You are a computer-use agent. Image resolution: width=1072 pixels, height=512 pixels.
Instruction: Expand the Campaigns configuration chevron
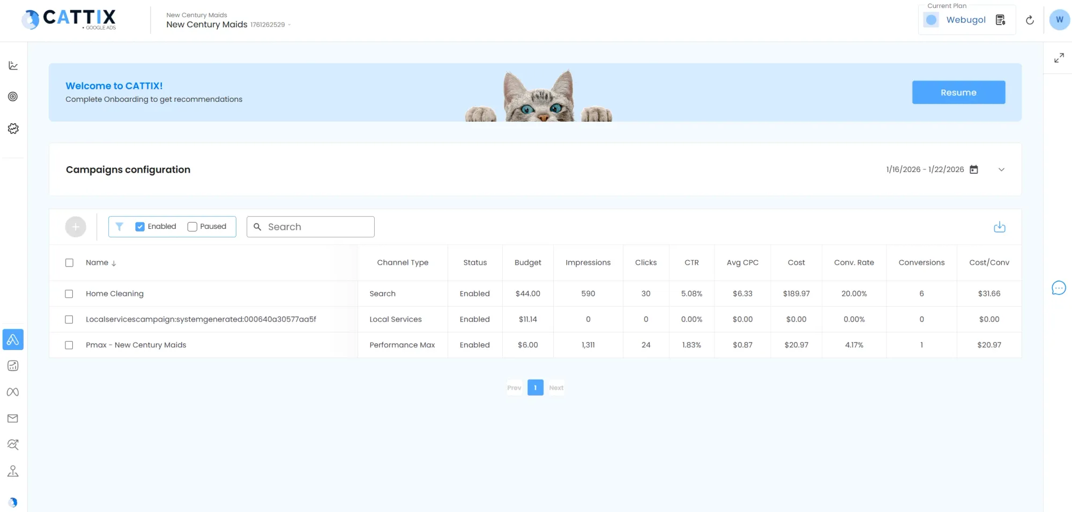(x=1001, y=169)
